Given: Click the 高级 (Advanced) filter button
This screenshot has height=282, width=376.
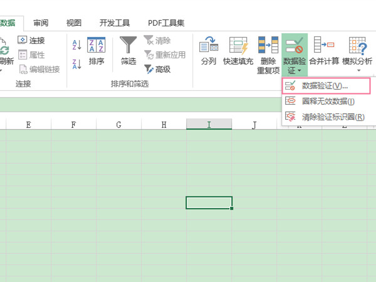Looking at the screenshot, I should point(157,70).
